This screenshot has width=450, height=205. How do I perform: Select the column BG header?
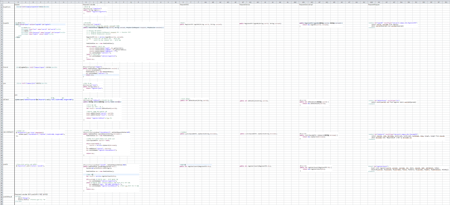[446, 2]
